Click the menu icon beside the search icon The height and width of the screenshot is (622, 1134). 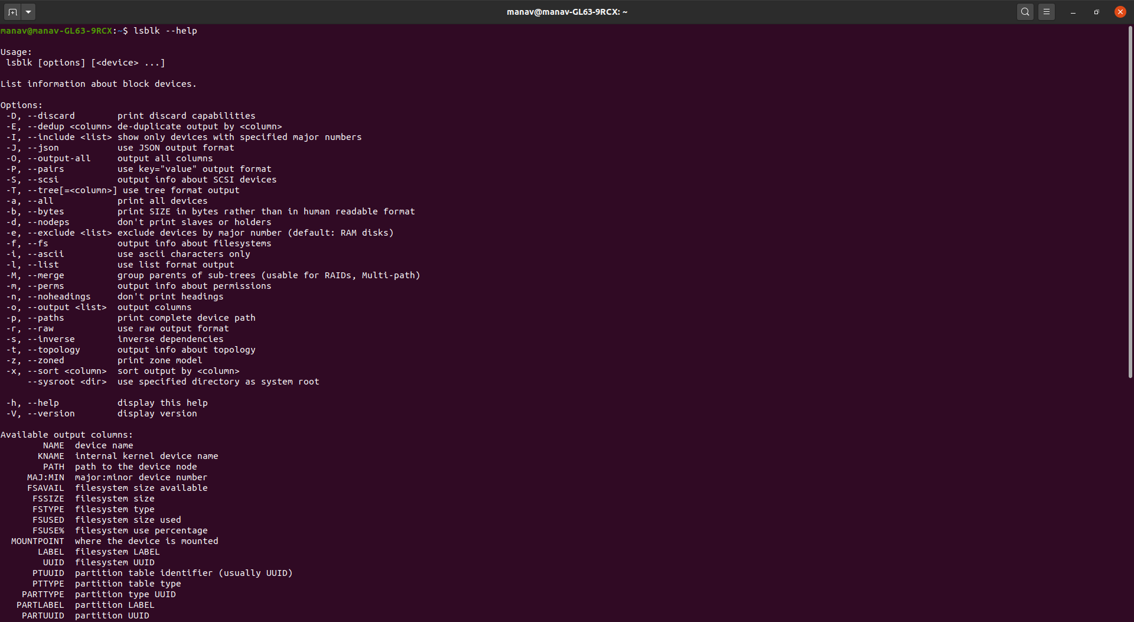click(x=1047, y=11)
